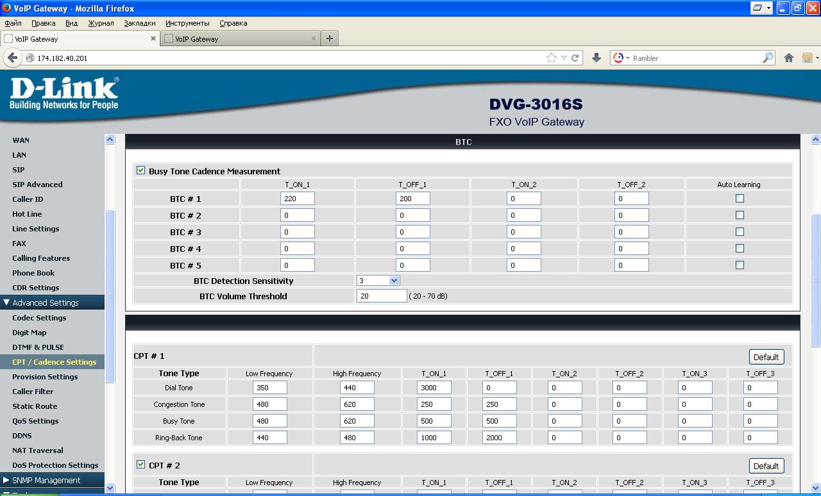Click Default button for CPT # 1
This screenshot has height=496, width=821.
766,357
